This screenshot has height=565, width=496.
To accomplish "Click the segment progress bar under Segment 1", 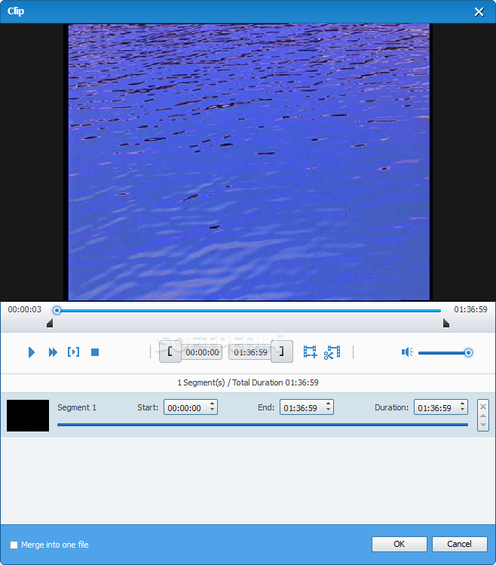I will [x=262, y=425].
